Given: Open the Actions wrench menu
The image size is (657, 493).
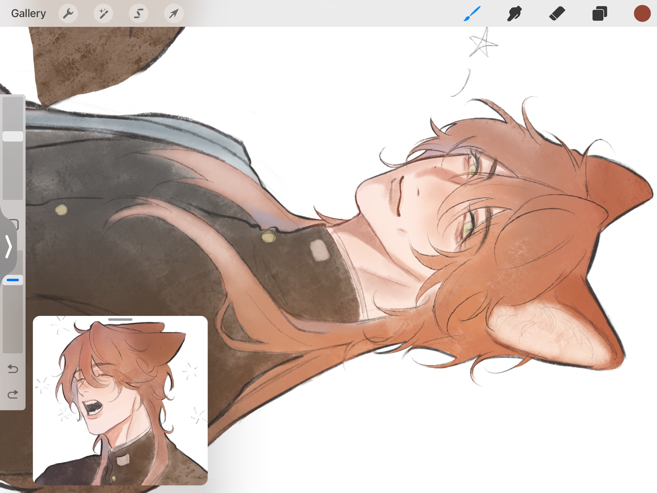Looking at the screenshot, I should tap(68, 13).
